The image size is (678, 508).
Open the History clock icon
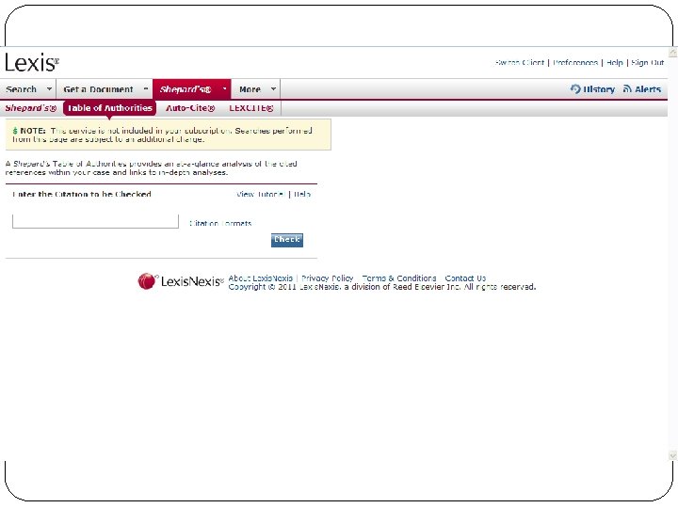[575, 89]
